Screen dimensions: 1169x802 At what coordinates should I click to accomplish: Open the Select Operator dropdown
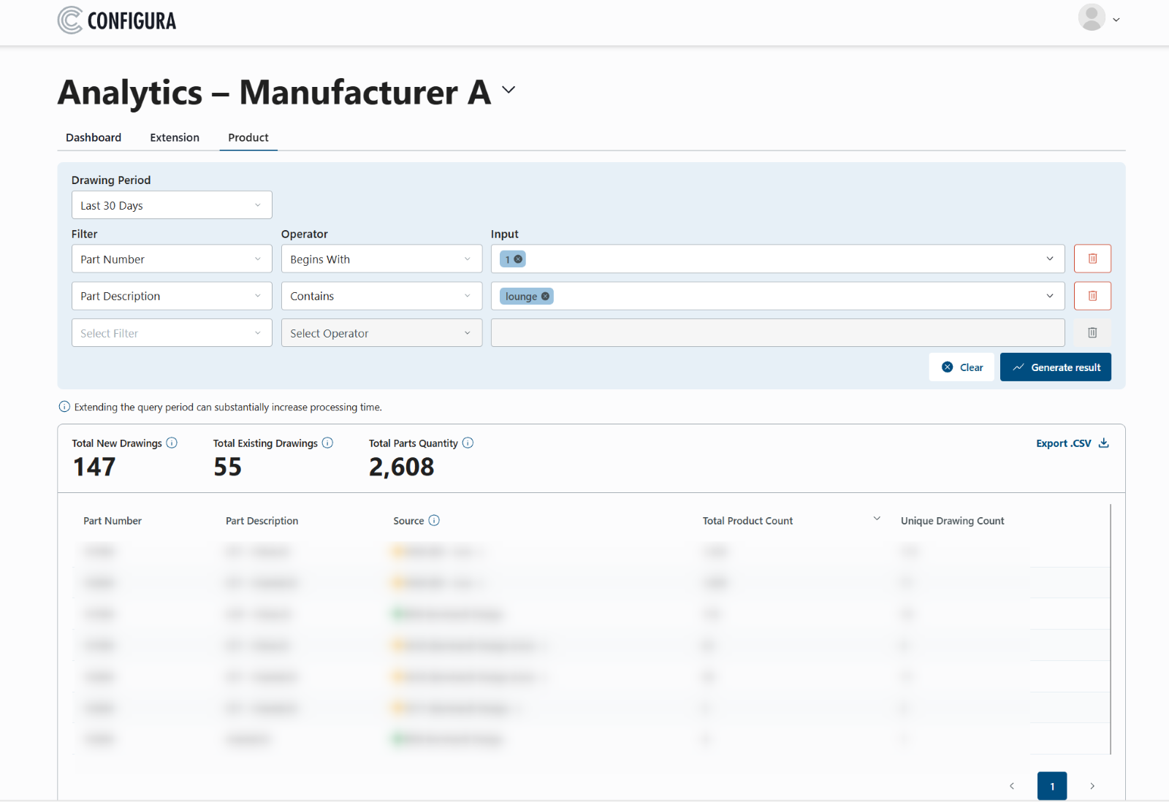pyautogui.click(x=381, y=333)
